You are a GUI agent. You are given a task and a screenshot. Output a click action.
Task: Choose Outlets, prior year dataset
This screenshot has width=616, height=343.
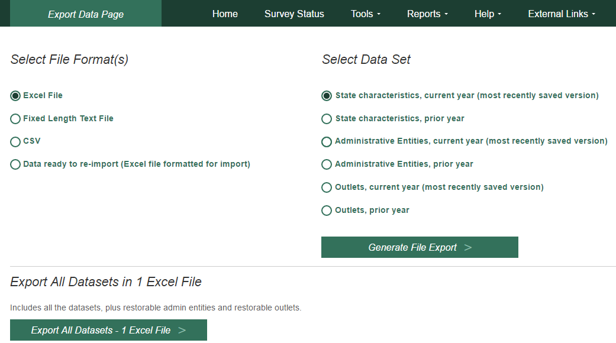(x=327, y=211)
